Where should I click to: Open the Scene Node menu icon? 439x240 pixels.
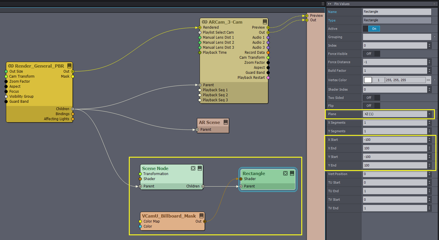click(x=200, y=168)
